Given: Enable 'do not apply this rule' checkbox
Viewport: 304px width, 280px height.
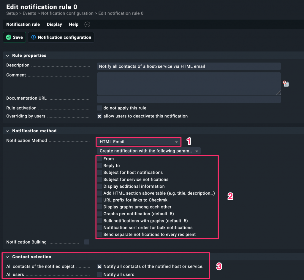Looking at the screenshot, I should click(x=99, y=108).
